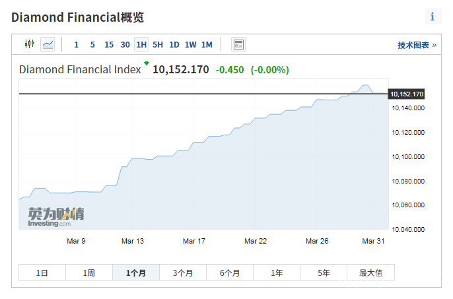453x299 pixels.
Task: Select the area line chart icon
Action: pyautogui.click(x=48, y=44)
